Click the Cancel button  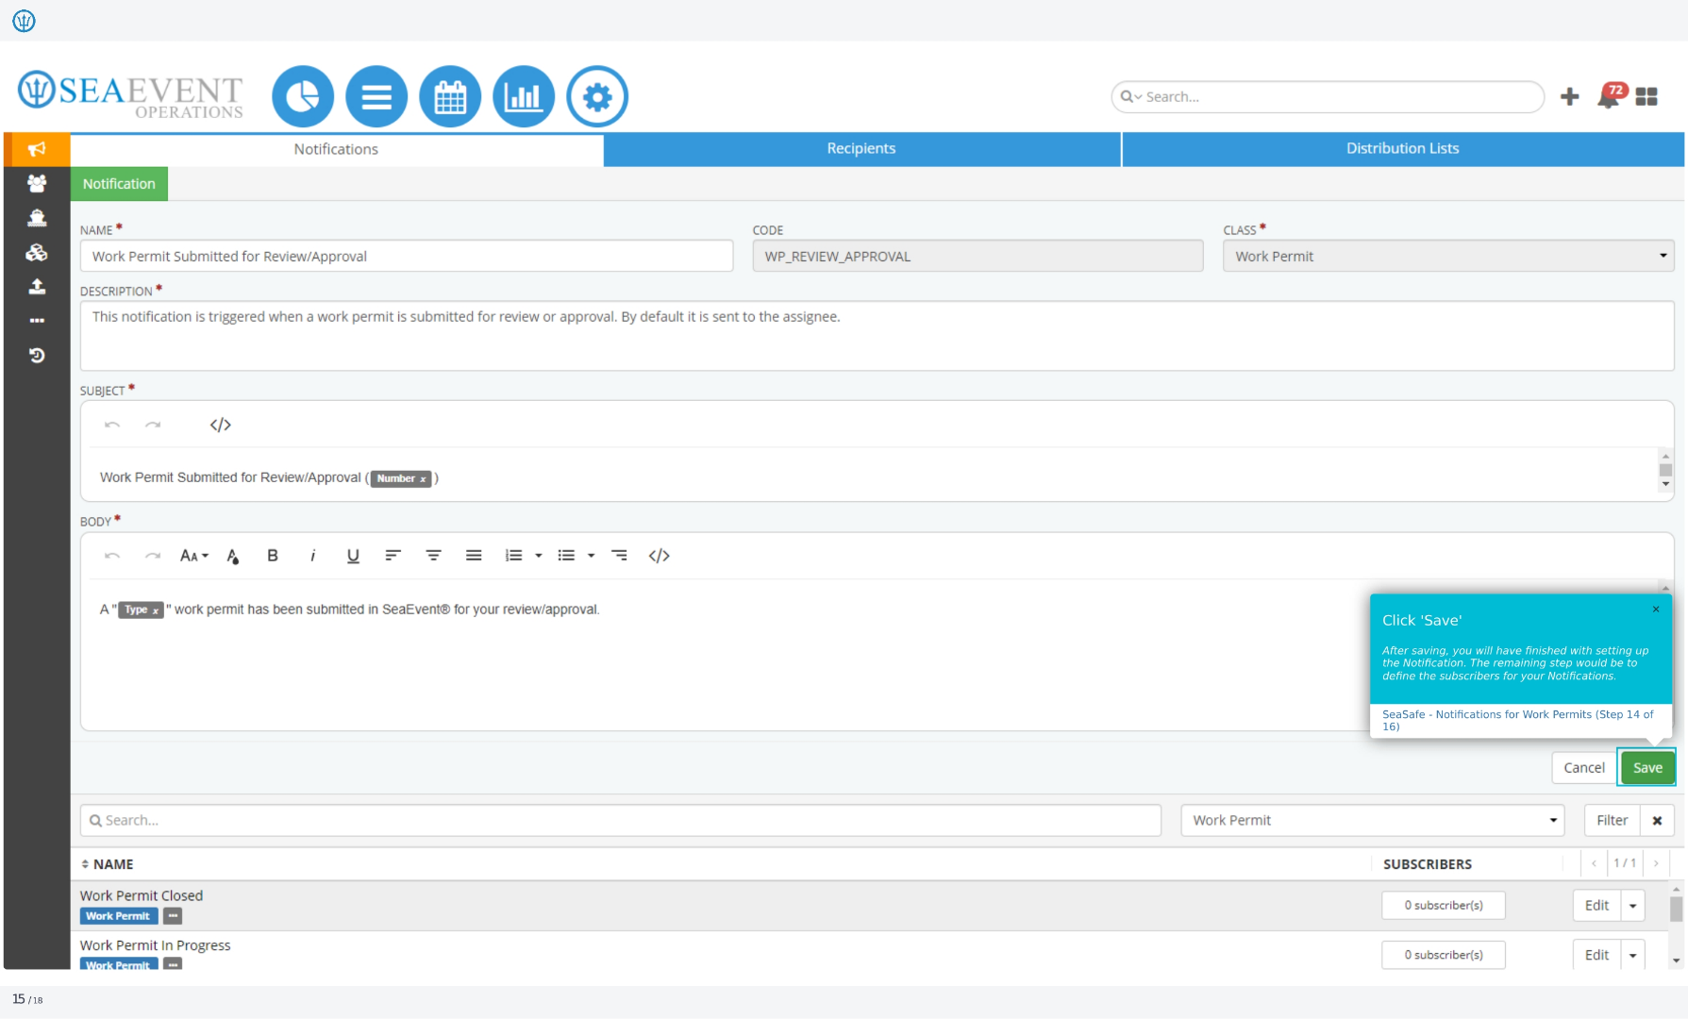click(x=1584, y=767)
